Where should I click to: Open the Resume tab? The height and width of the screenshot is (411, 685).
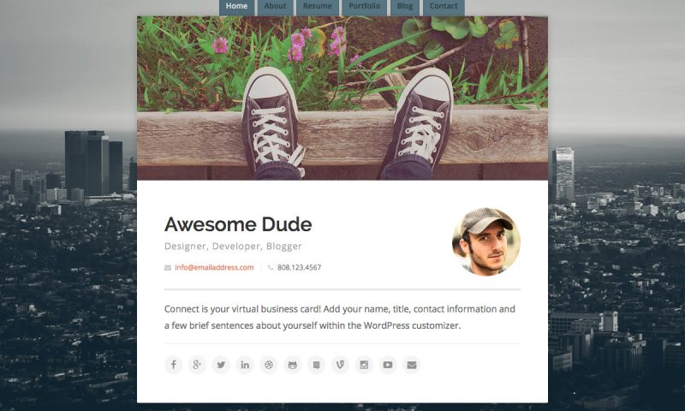tap(317, 7)
